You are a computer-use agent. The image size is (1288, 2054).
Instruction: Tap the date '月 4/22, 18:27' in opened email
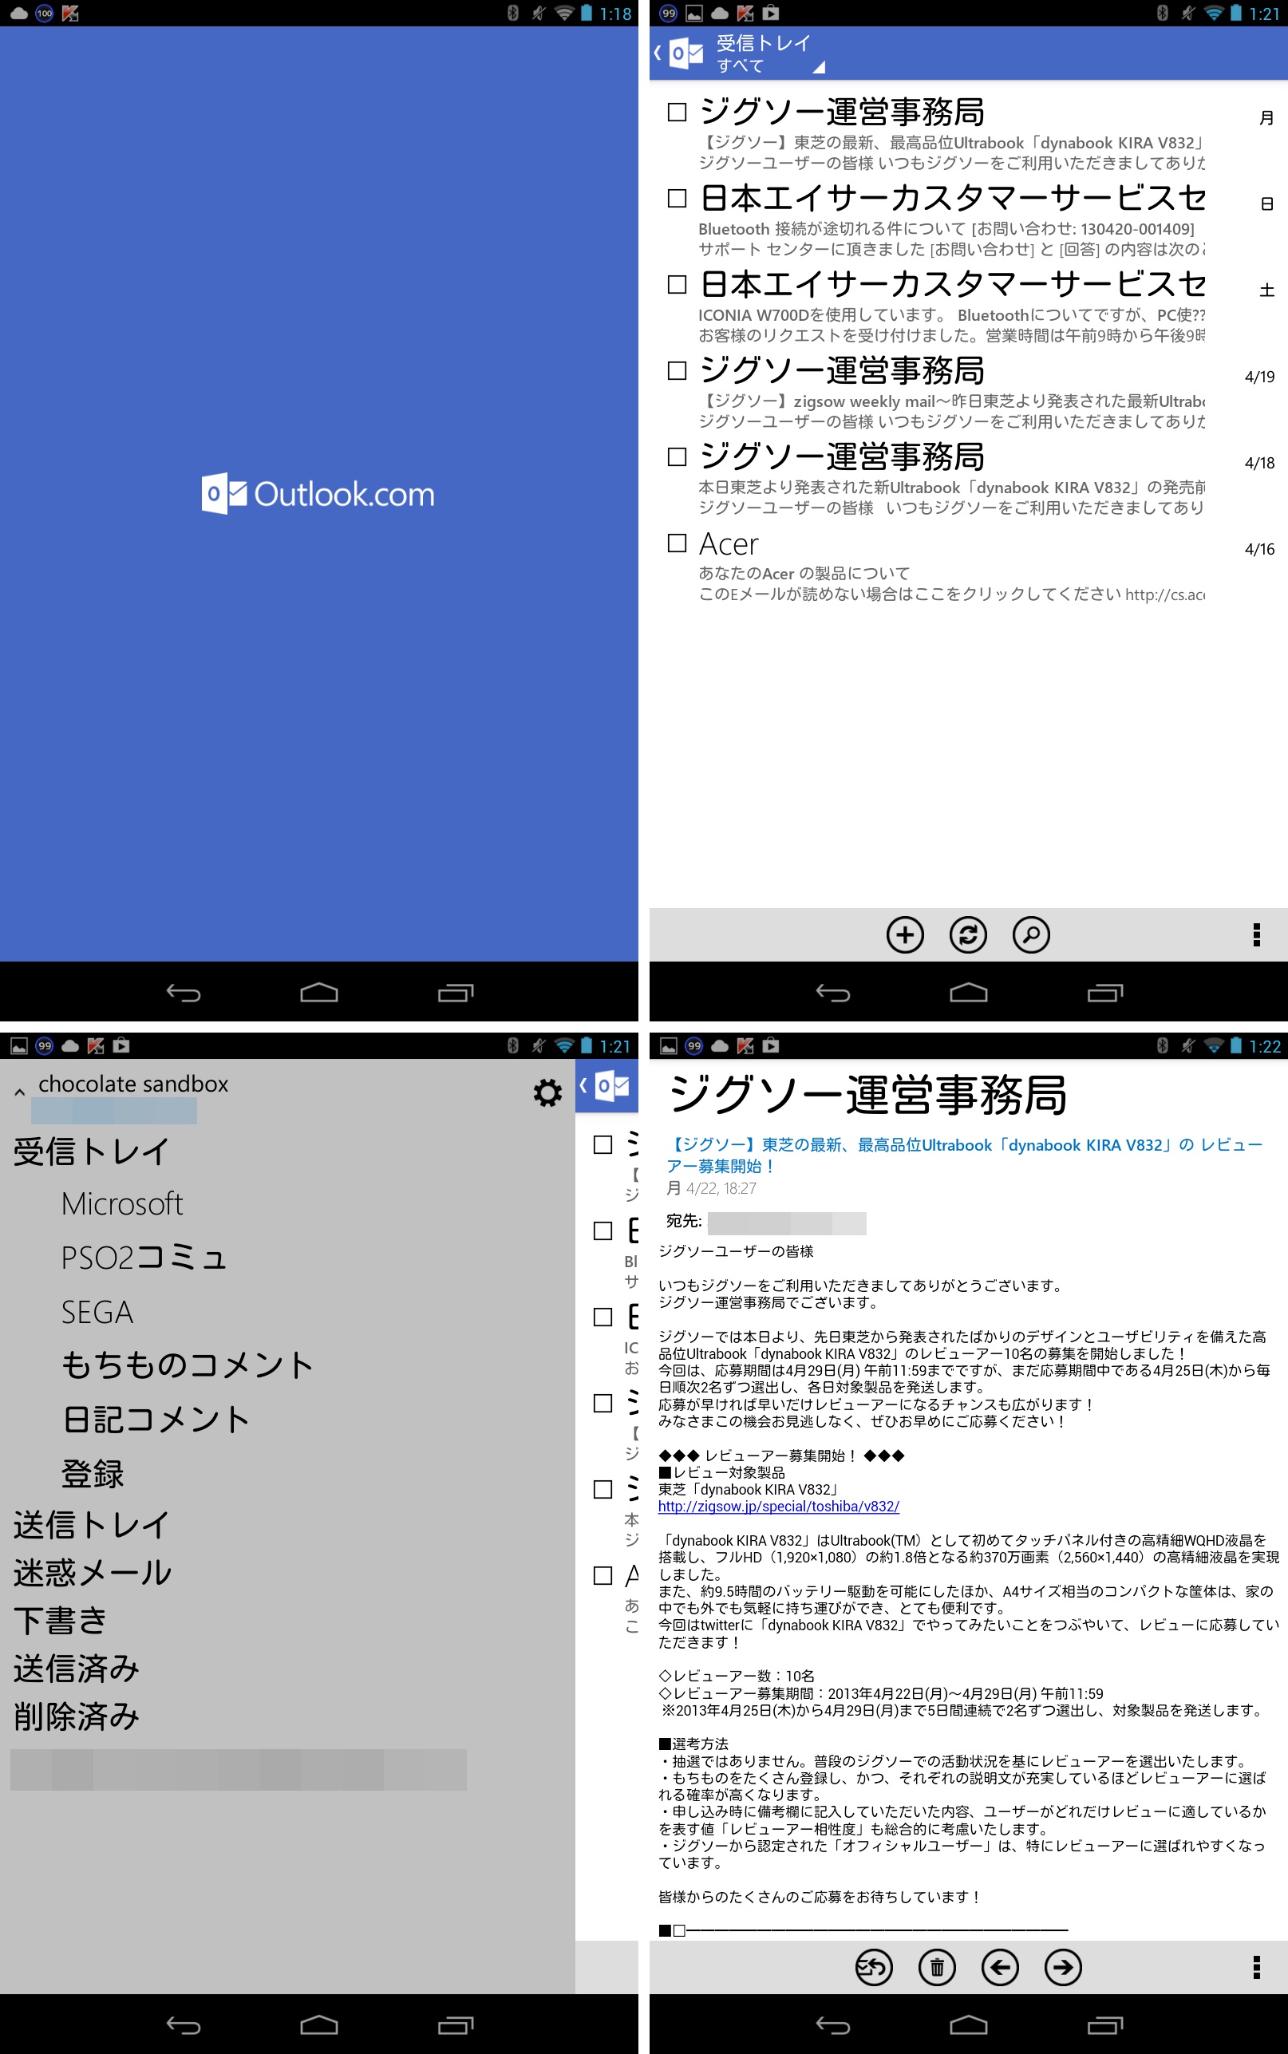[x=711, y=1188]
